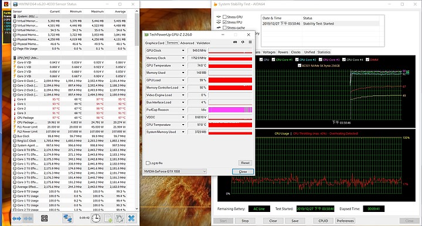Switch to the Advanced tab in GPU-Z
The image size is (422, 226).
pyautogui.click(x=187, y=43)
